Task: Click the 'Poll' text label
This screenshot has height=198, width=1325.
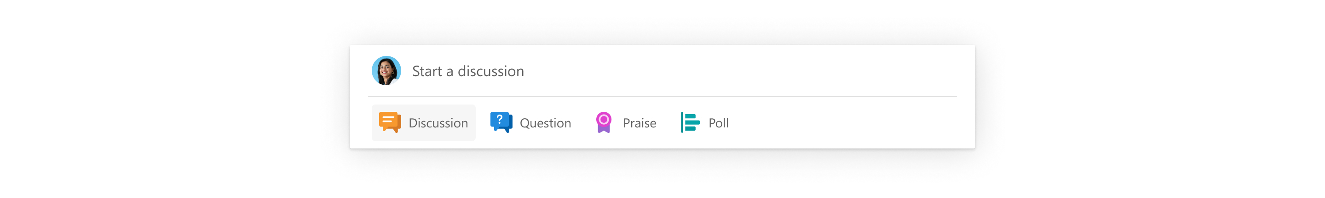Action: (719, 123)
